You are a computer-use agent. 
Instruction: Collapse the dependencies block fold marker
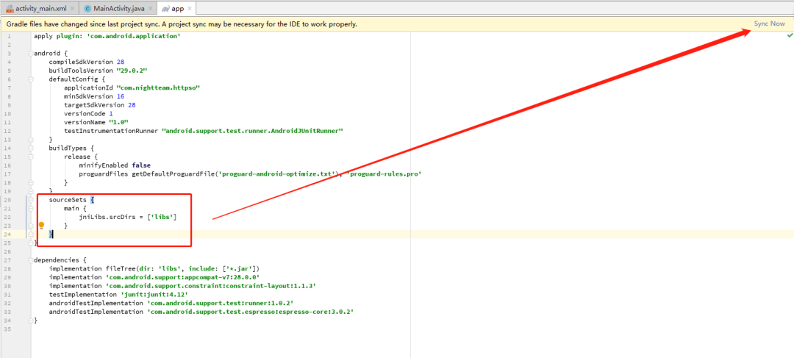pos(31,259)
